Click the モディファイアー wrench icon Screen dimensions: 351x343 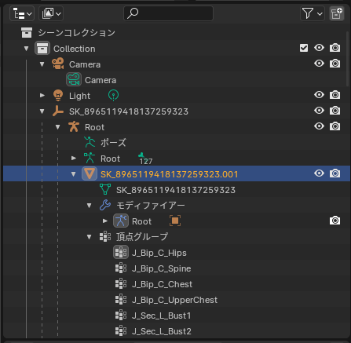pos(105,205)
